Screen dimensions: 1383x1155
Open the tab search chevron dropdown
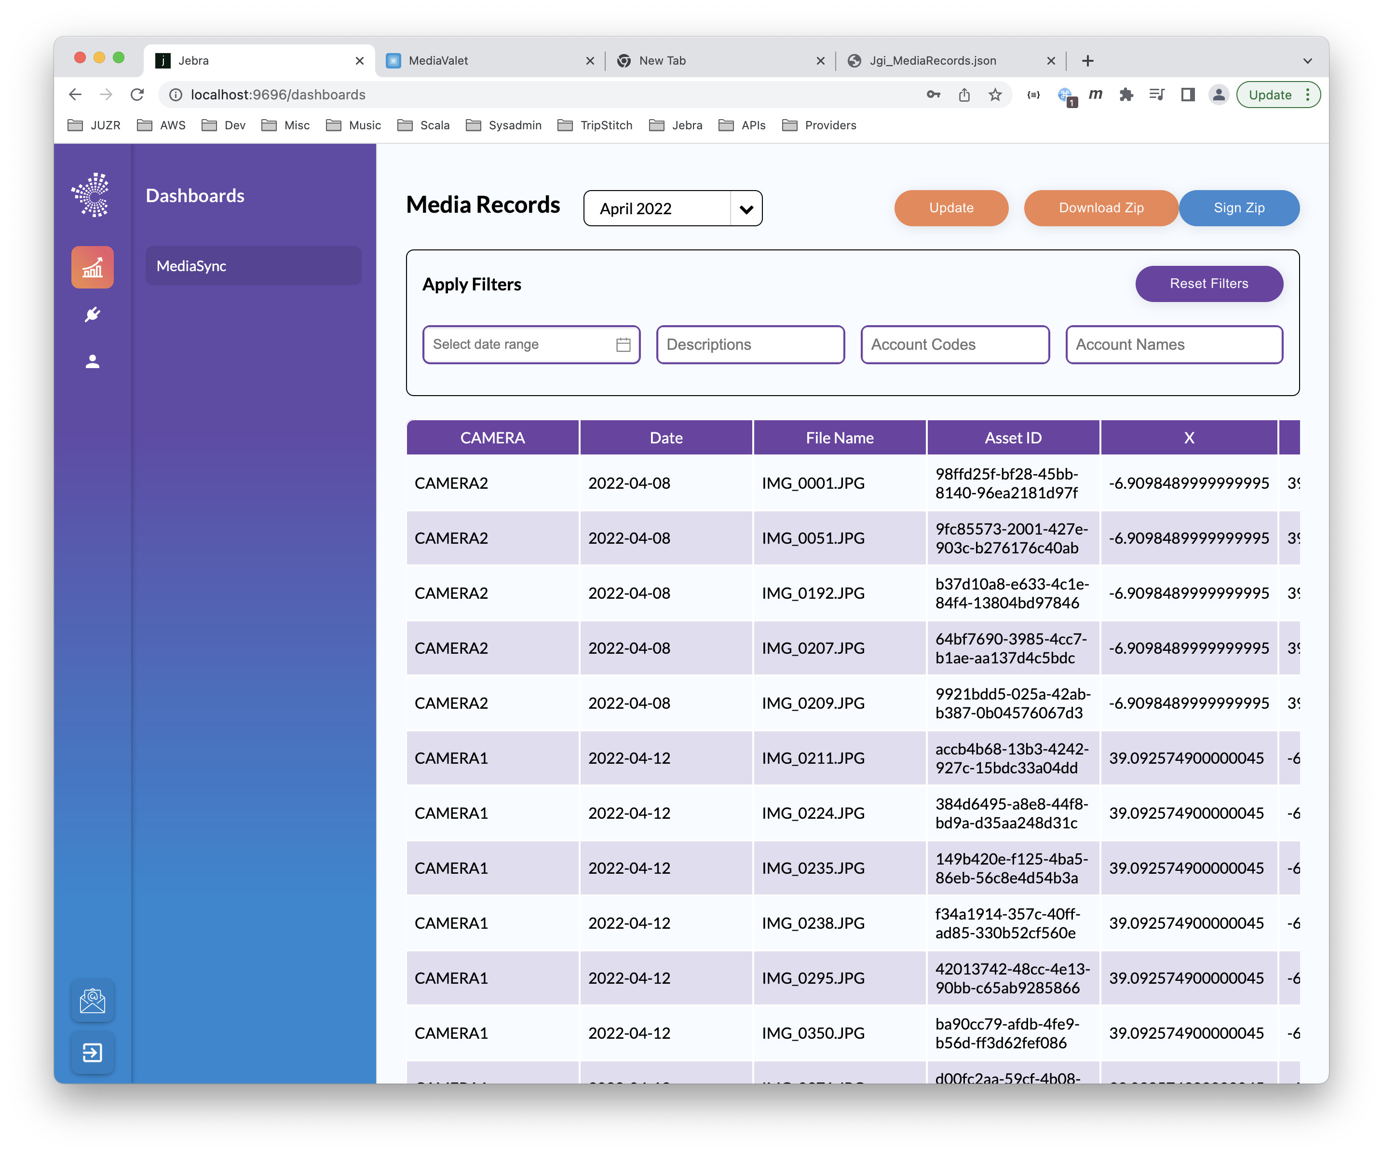point(1307,61)
